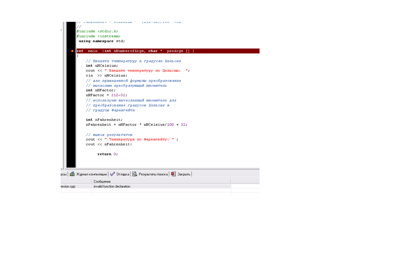Click the '#include <stdio.h>' line
This screenshot has height=255, width=408.
[x=97, y=31]
